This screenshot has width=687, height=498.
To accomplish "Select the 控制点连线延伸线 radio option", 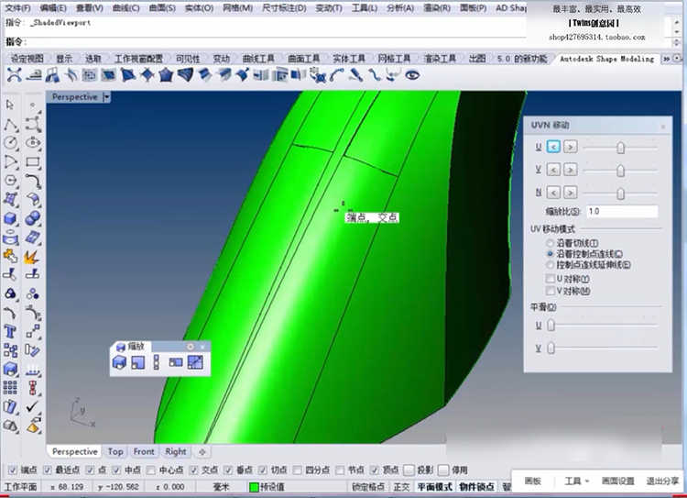I will 550,264.
